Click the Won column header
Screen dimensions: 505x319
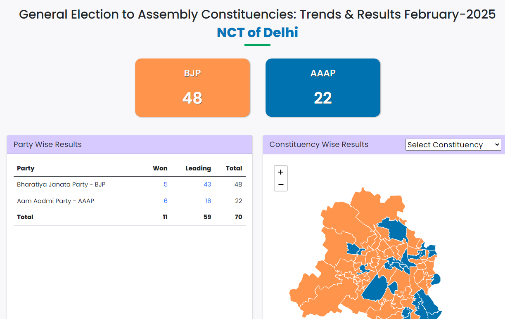click(x=160, y=168)
